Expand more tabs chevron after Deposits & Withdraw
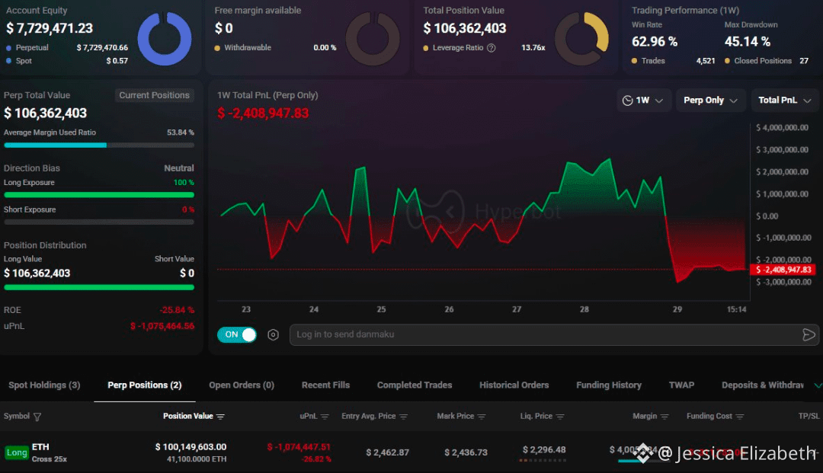The width and height of the screenshot is (823, 473). click(818, 385)
